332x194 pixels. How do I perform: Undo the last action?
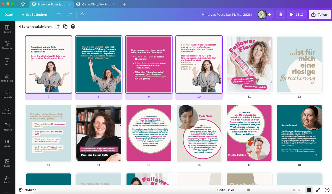click(59, 15)
